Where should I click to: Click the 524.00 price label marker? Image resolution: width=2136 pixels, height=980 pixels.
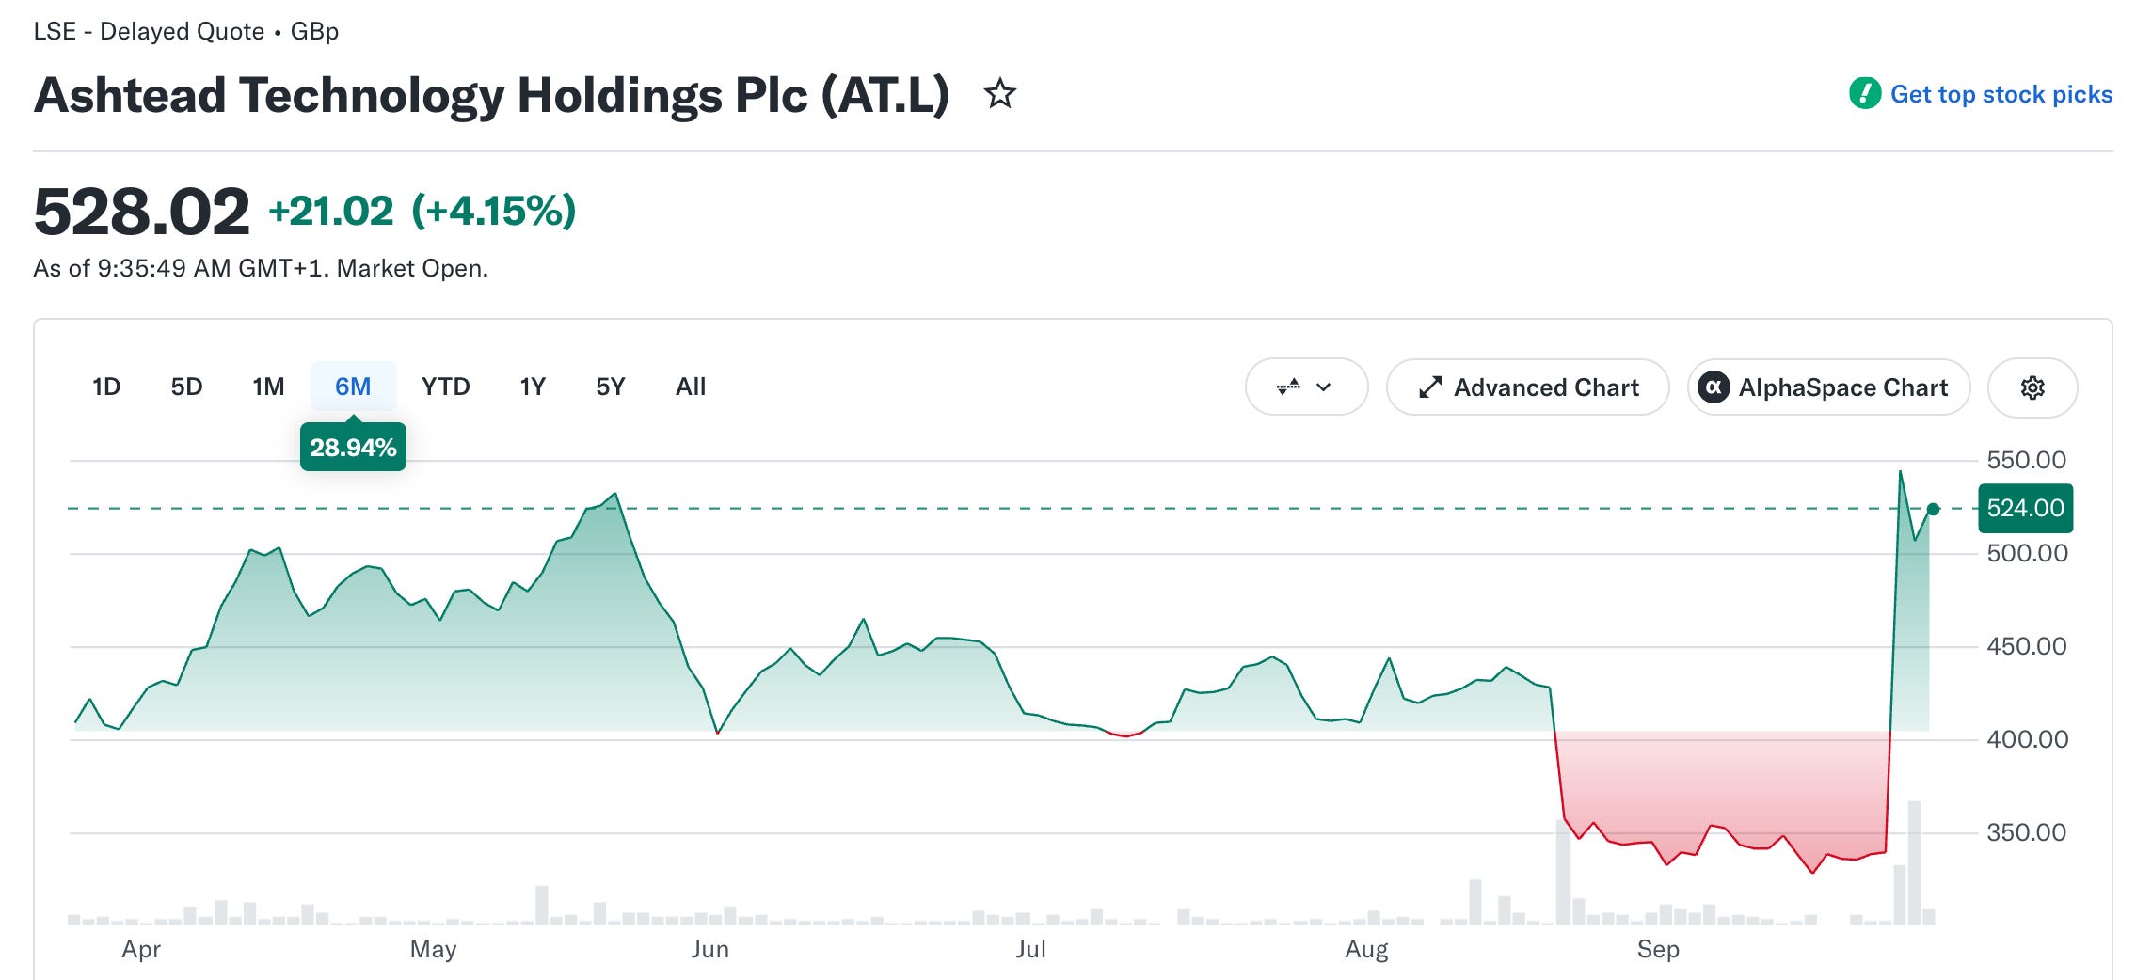[x=2025, y=509]
